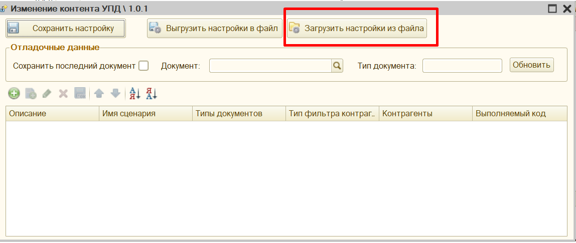
Task: Click the Copy row icon
Action: [x=31, y=93]
